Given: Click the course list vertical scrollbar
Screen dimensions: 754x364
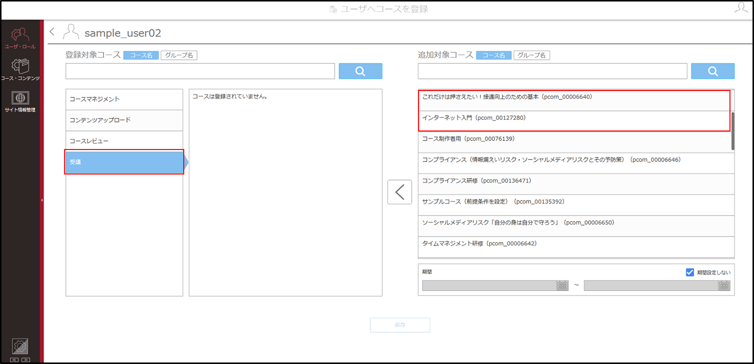Looking at the screenshot, I should pos(733,131).
